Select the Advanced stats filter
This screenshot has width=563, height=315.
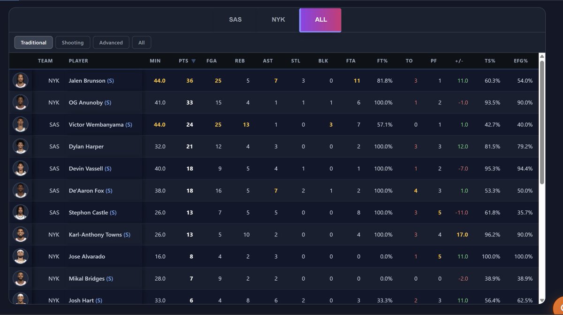pos(111,42)
